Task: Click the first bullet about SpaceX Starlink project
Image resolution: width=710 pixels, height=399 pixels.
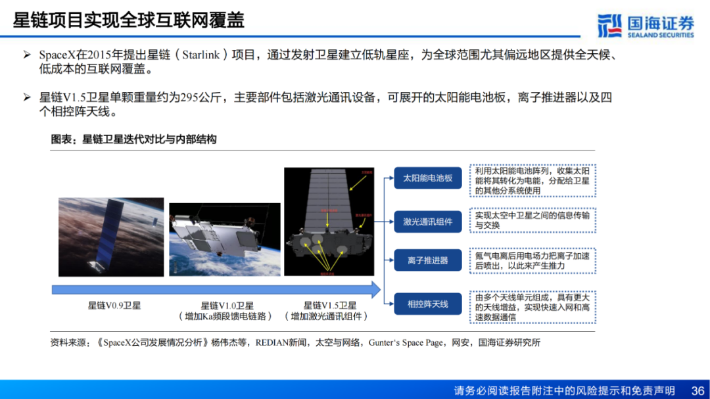Action: click(327, 62)
